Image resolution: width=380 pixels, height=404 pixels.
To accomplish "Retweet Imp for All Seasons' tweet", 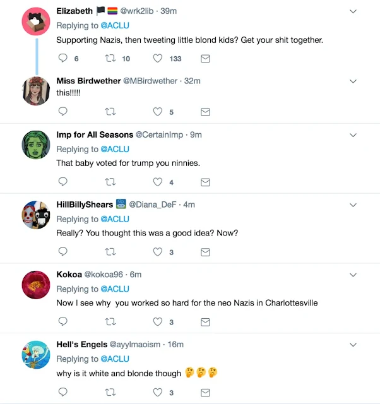I will coord(110,182).
